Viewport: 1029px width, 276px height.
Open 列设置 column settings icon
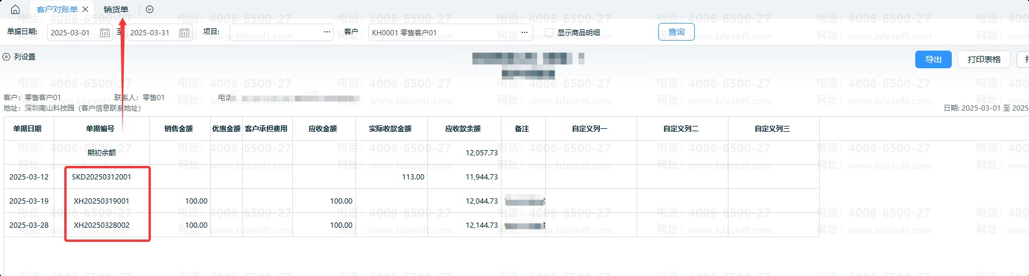click(7, 57)
